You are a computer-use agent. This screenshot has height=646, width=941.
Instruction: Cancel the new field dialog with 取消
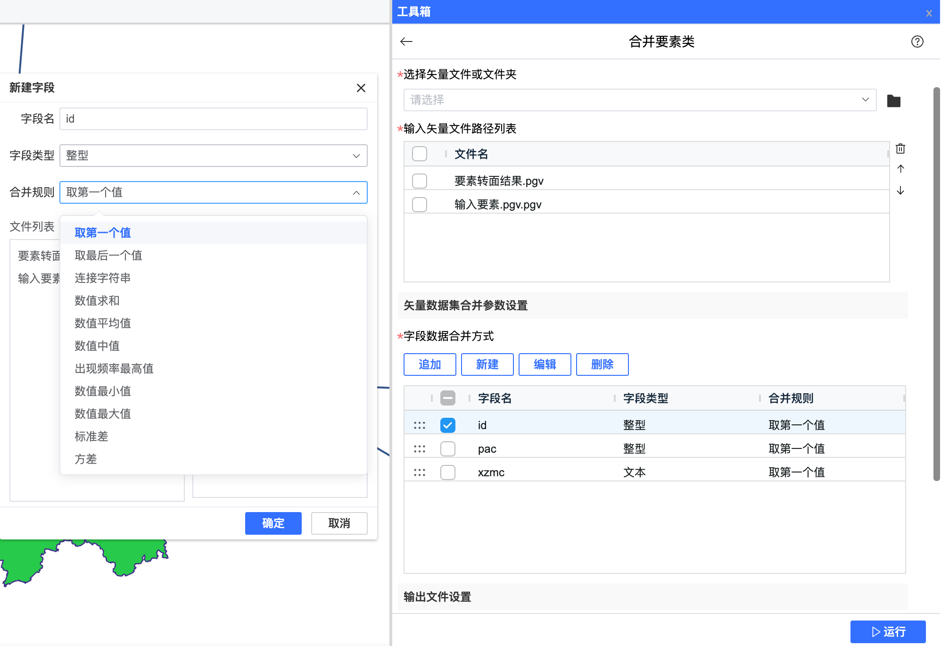pos(339,523)
